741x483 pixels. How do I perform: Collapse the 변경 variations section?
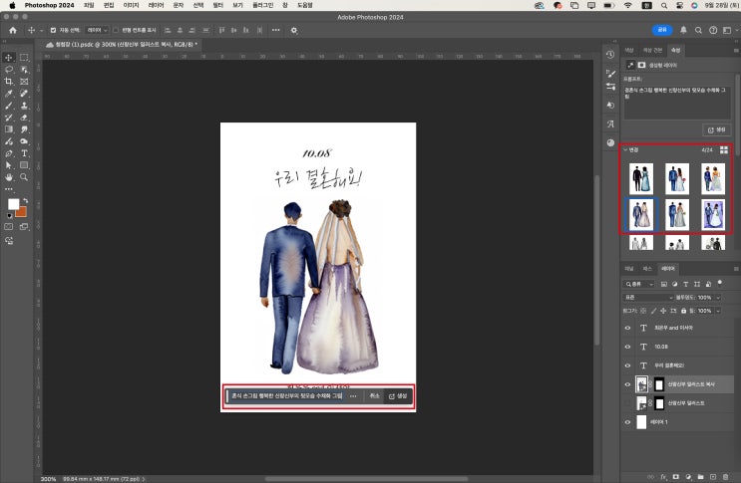pos(625,149)
